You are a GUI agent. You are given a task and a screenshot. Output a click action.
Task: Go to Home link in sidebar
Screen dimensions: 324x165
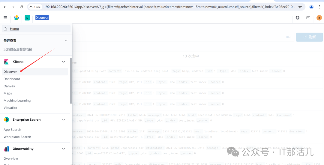14,29
